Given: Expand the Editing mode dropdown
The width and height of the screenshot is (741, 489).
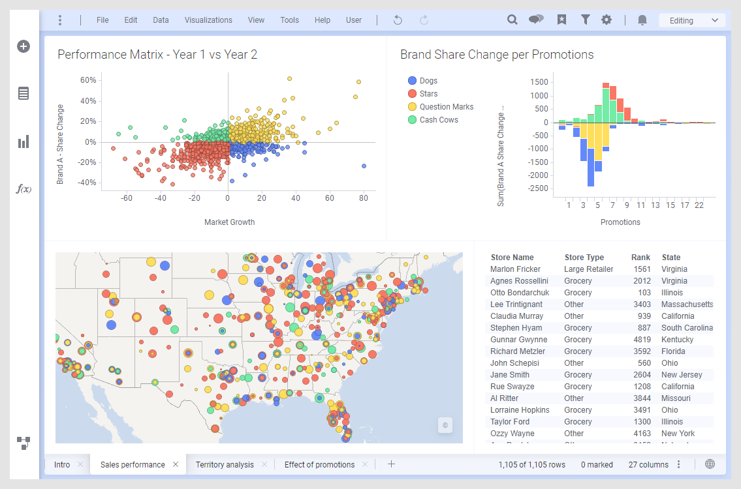Looking at the screenshot, I should 692,20.
